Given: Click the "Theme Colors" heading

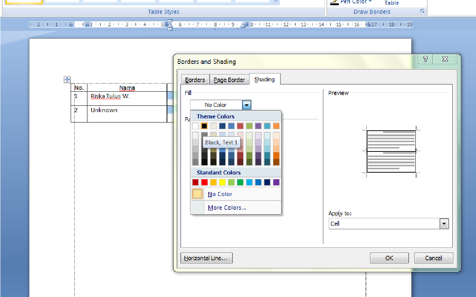Looking at the screenshot, I should pyautogui.click(x=216, y=117).
